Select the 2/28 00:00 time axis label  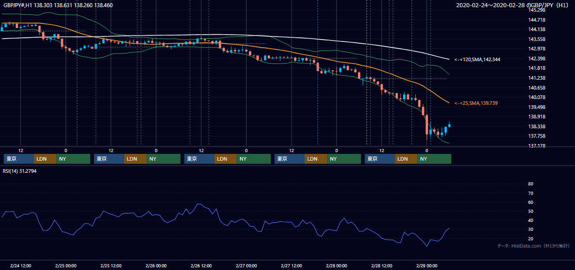[337, 265]
